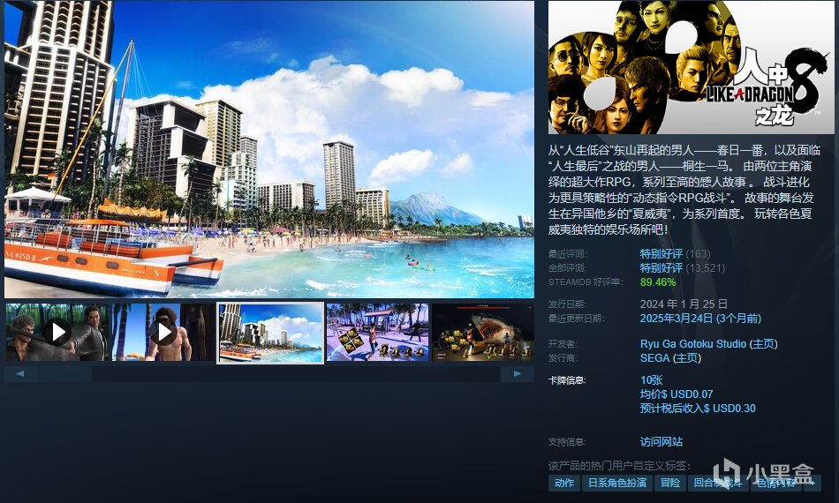Open recent reviews 特别好评 (163) link

(675, 254)
